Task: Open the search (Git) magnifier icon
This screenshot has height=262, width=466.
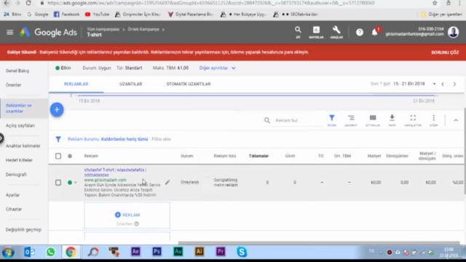Action: pos(298,32)
